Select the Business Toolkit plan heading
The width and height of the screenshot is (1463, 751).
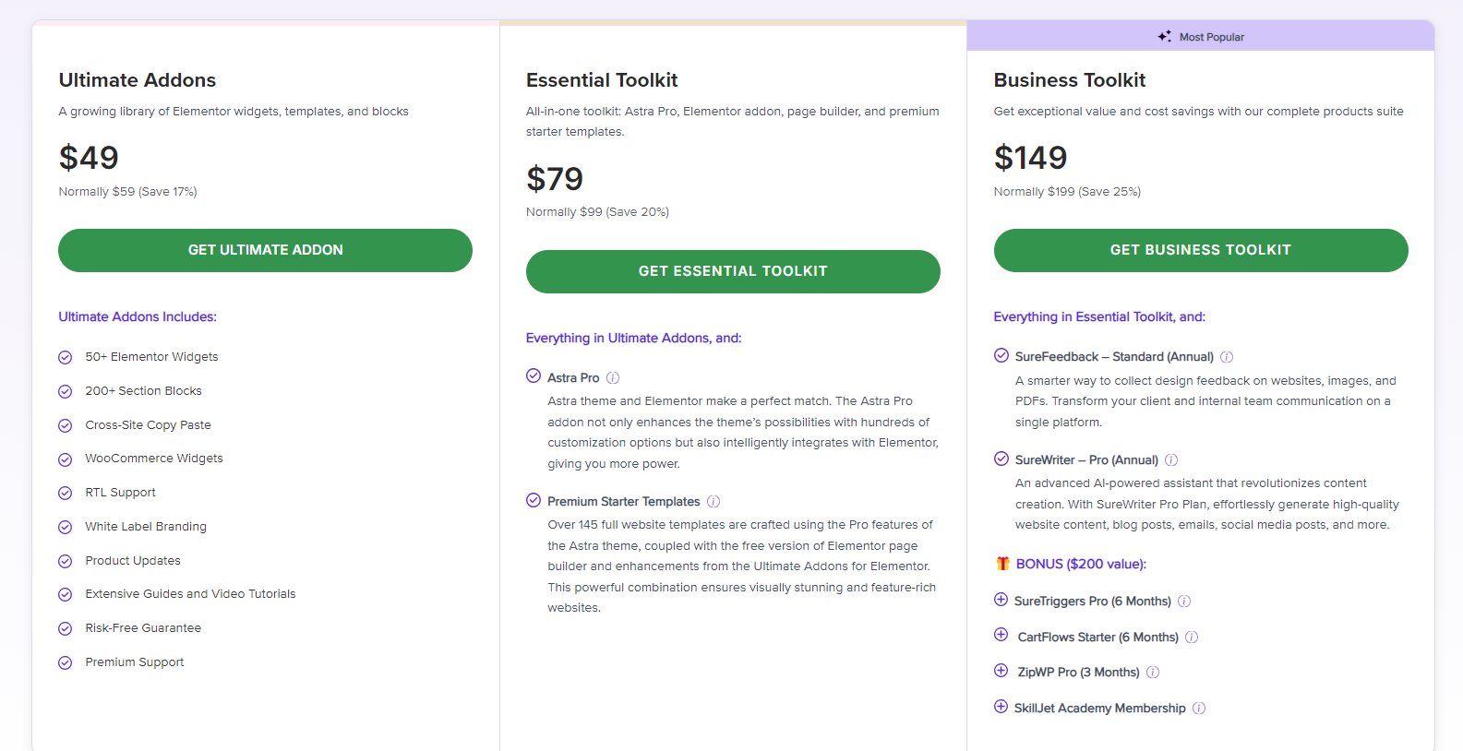[x=1070, y=80]
